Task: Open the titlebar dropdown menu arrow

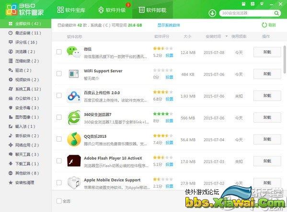Action: tap(262, 4)
